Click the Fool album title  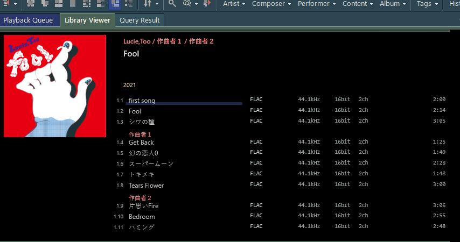pos(131,54)
